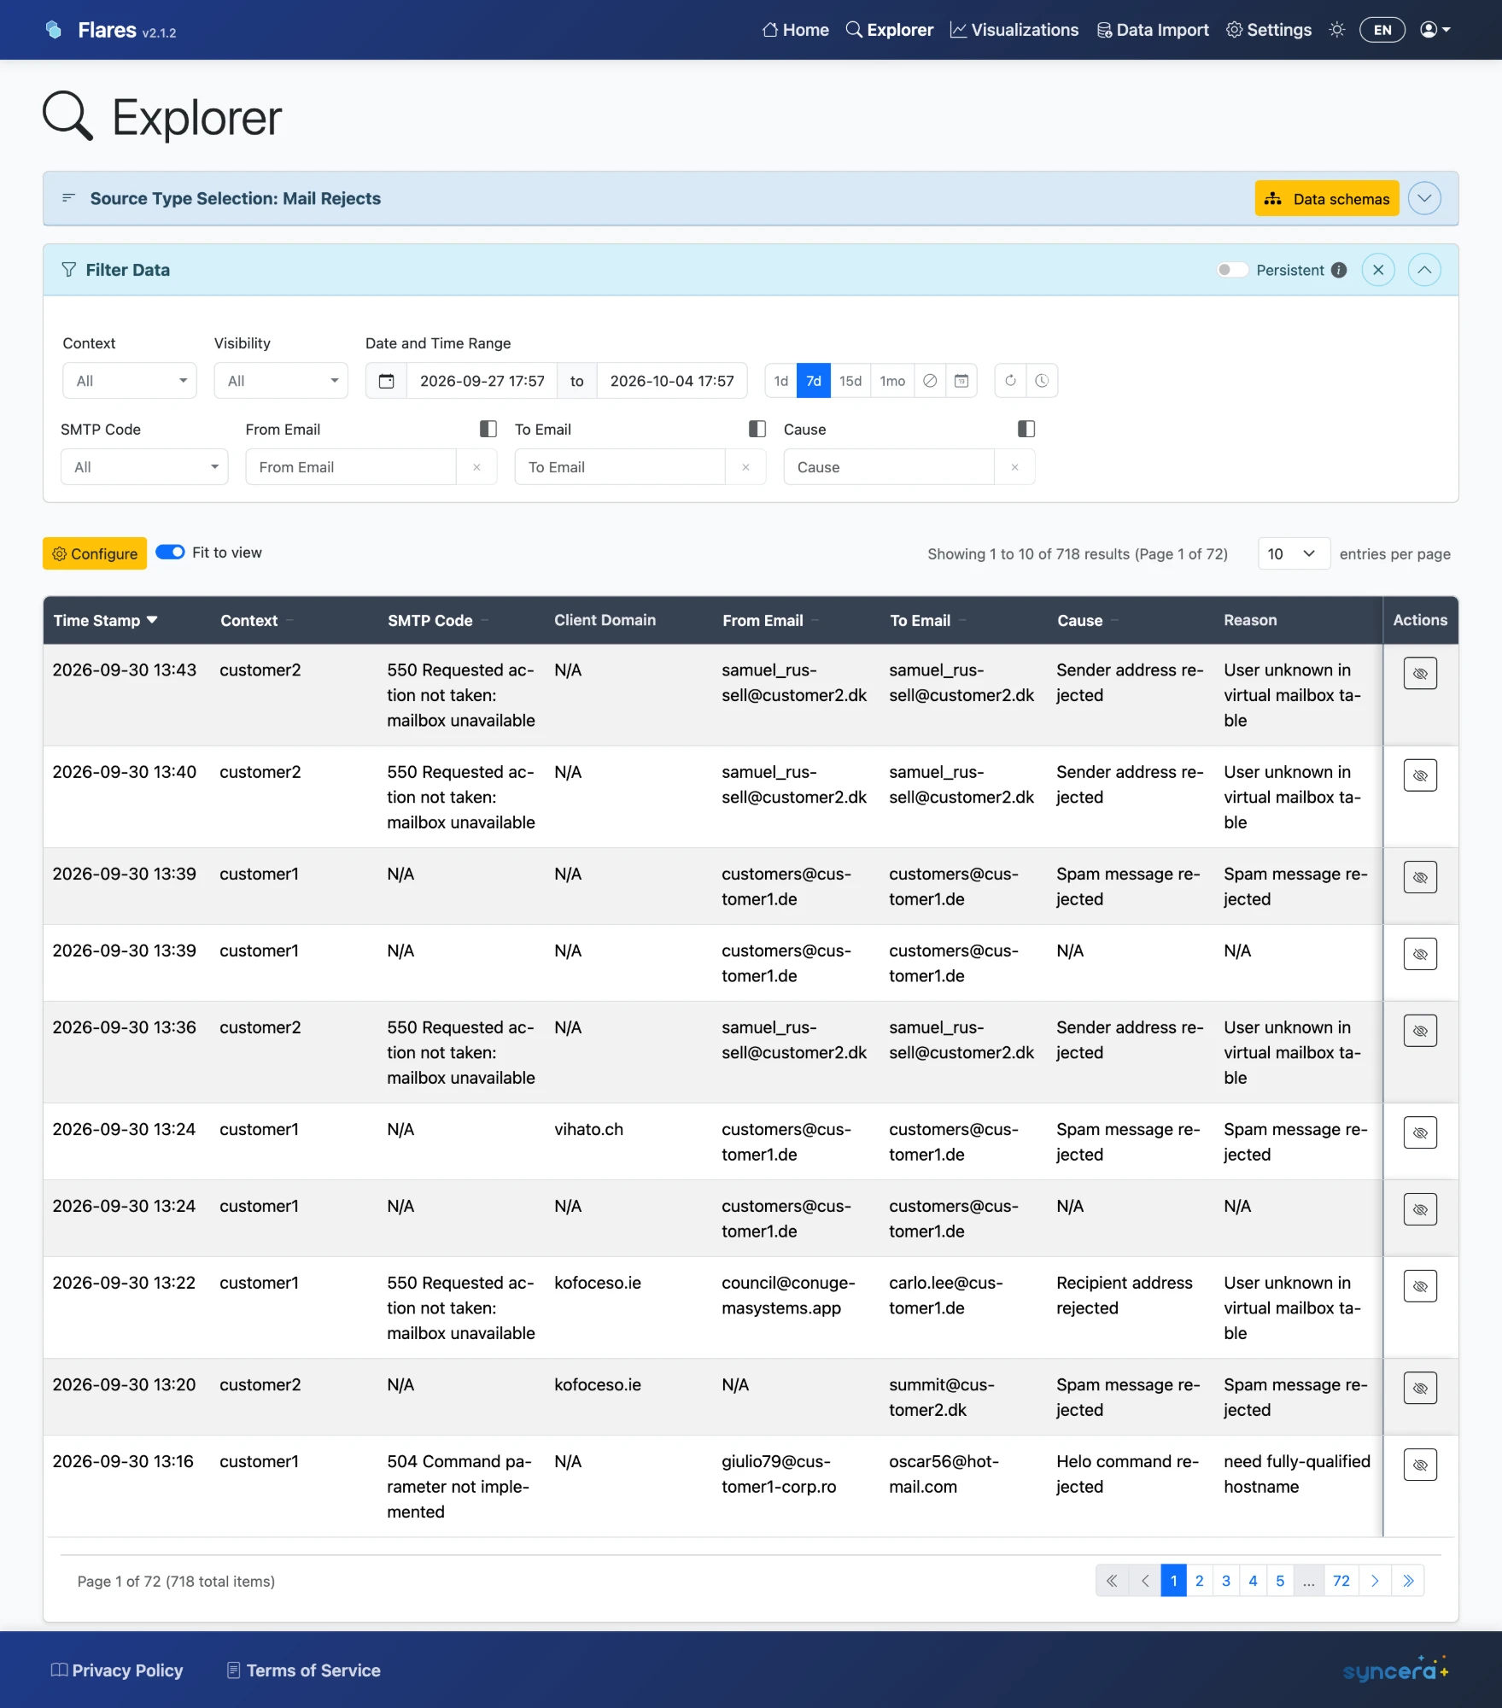Hide the 2026-09-30 13:43 row entry
This screenshot has width=1502, height=1708.
(1420, 674)
